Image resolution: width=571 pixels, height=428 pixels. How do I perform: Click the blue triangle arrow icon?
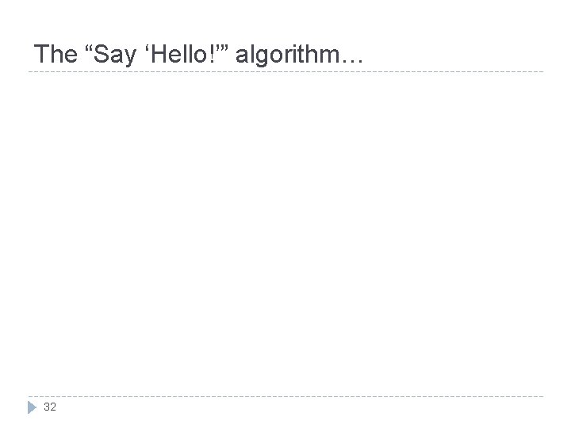coord(32,407)
